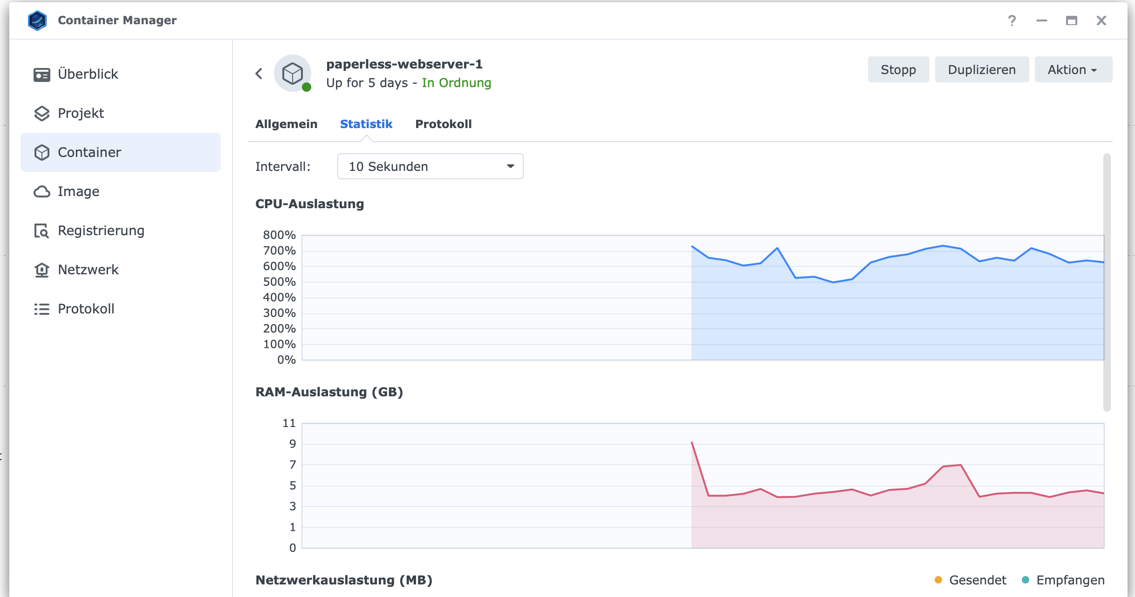Click the container cube status icon
Screen dimensions: 1135x597
coord(293,74)
